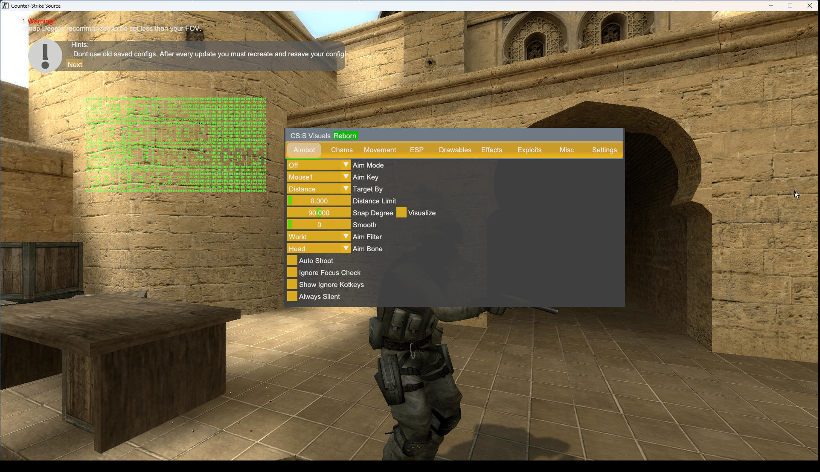Switch to the Exploits tab
The width and height of the screenshot is (820, 472).
(x=529, y=150)
